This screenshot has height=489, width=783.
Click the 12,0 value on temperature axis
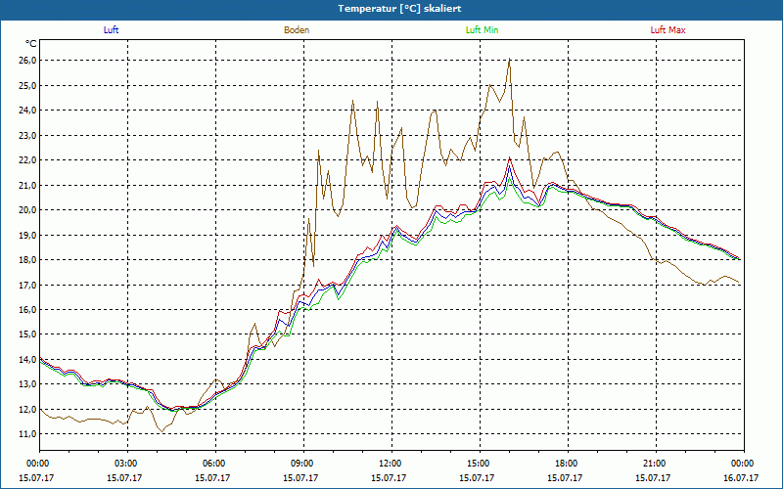[x=27, y=409]
